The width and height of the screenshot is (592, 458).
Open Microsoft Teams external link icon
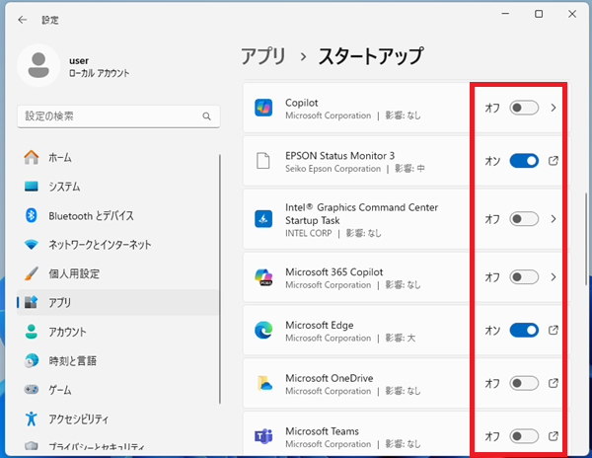[554, 436]
